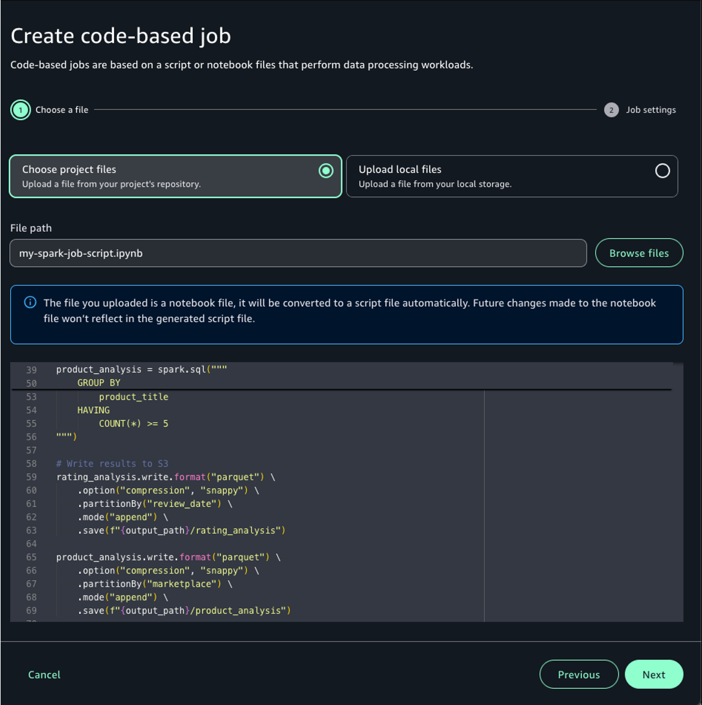Click the Previous button
Image resolution: width=702 pixels, height=705 pixels.
click(x=578, y=674)
